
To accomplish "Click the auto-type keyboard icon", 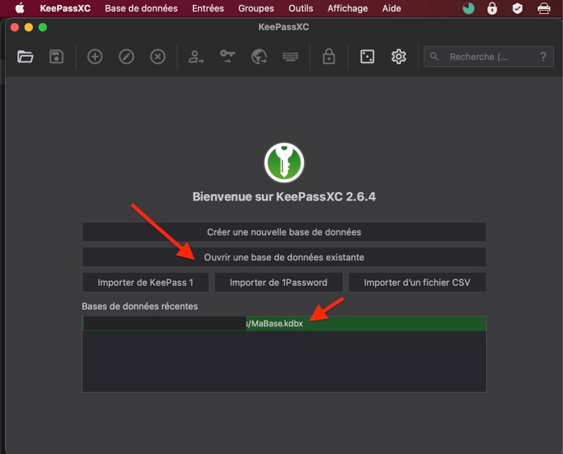I will point(290,57).
